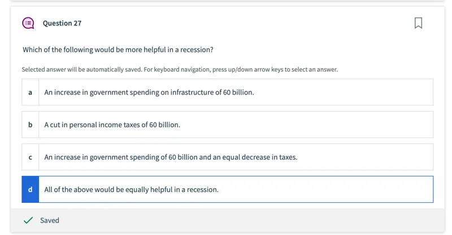The height and width of the screenshot is (235, 452).
Task: Click the "Question 27" heading
Action: 62,23
